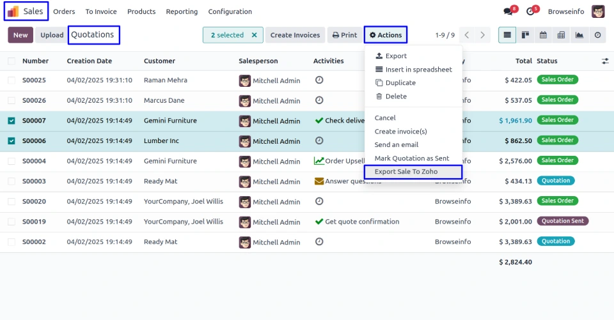This screenshot has width=614, height=320.
Task: Toggle the select-all header checkbox
Action: pyautogui.click(x=12, y=61)
